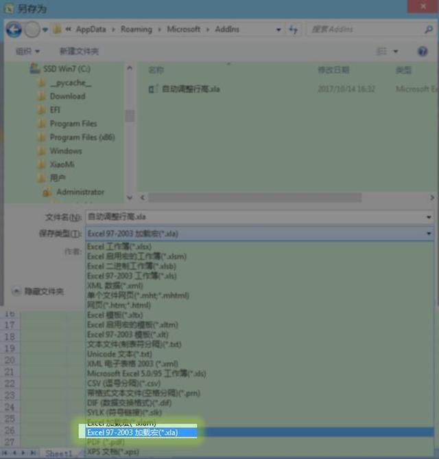Sort files by the 名称 column
This screenshot has height=459, width=439.
tap(156, 70)
